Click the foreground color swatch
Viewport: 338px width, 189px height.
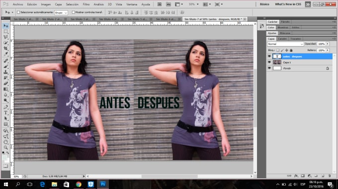pyautogui.click(x=4, y=158)
